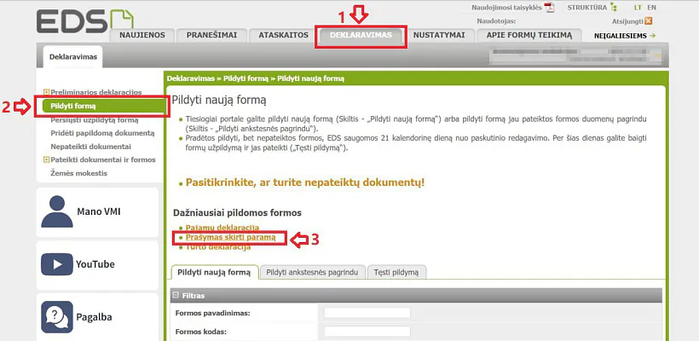
Task: Switch to the Tęsti pildymą tab
Action: click(400, 272)
